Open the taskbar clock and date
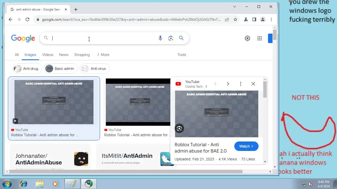The width and height of the screenshot is (337, 189). (324, 184)
